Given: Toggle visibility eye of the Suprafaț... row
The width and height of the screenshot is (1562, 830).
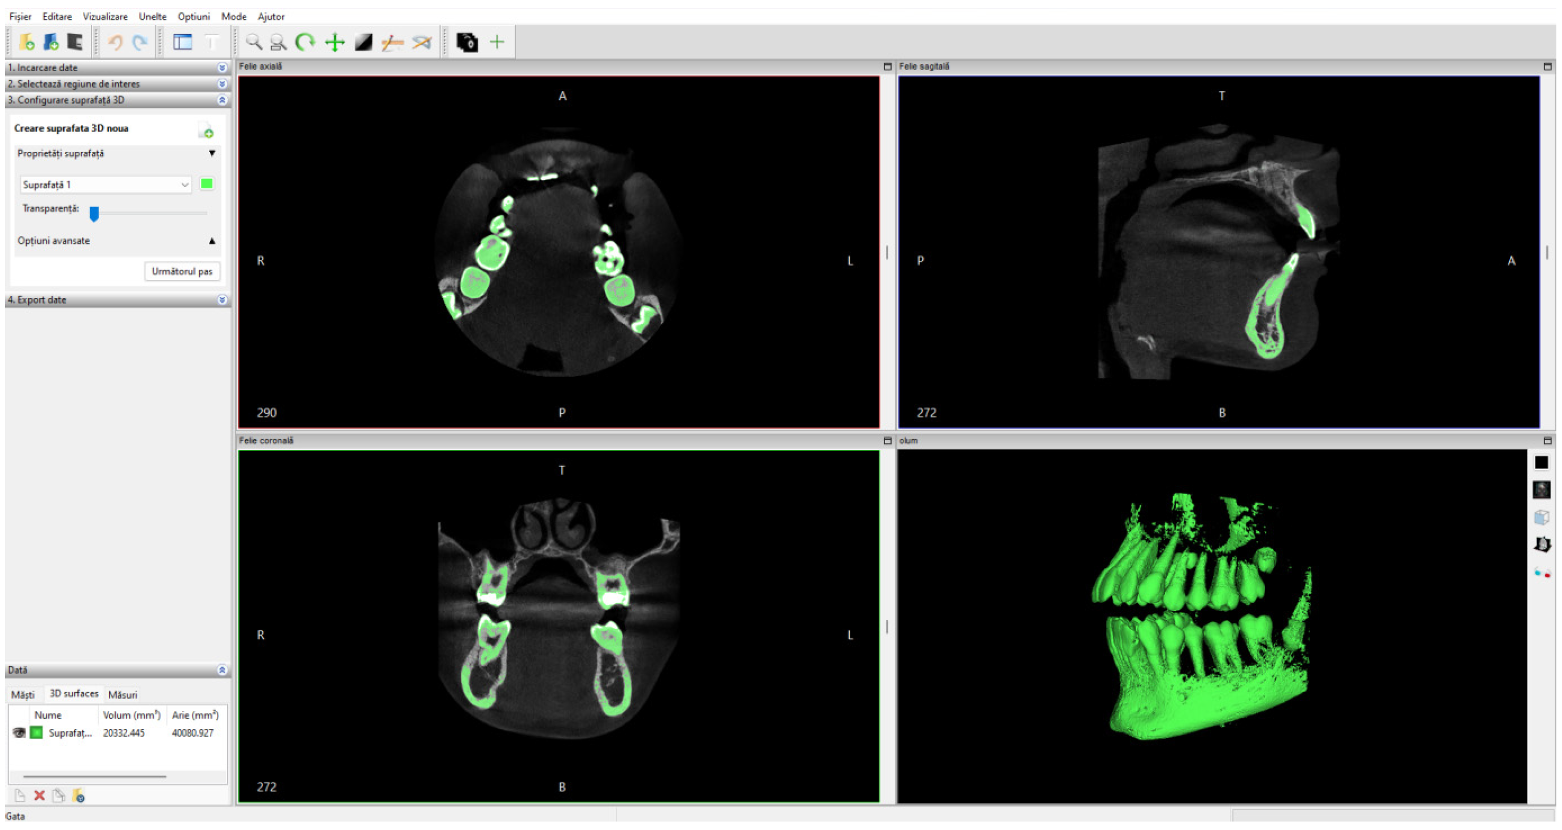Looking at the screenshot, I should [19, 732].
